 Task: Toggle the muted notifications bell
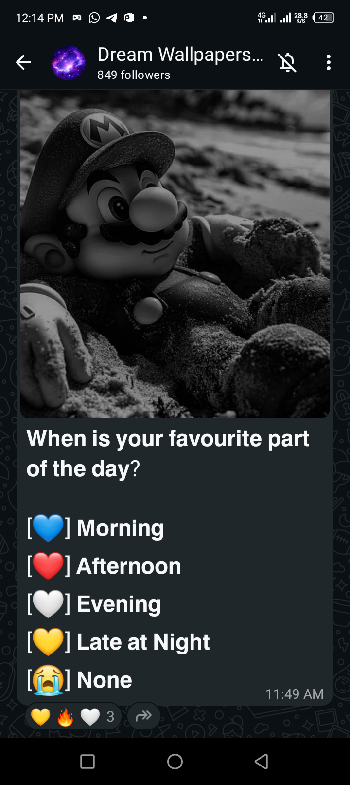[287, 62]
